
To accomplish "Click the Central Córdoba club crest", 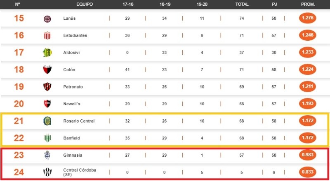I will click(47, 172).
